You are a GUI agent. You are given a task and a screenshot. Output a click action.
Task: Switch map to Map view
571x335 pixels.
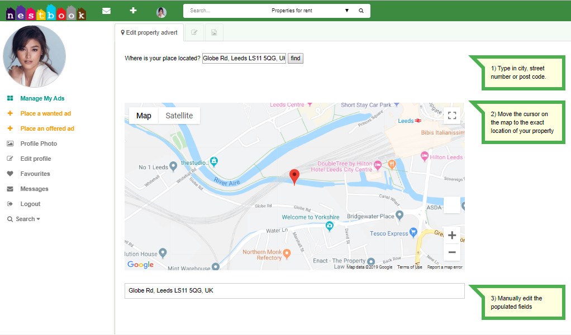click(144, 116)
